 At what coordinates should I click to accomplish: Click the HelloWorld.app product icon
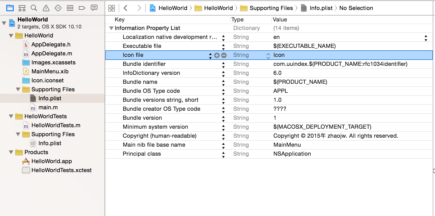26,161
